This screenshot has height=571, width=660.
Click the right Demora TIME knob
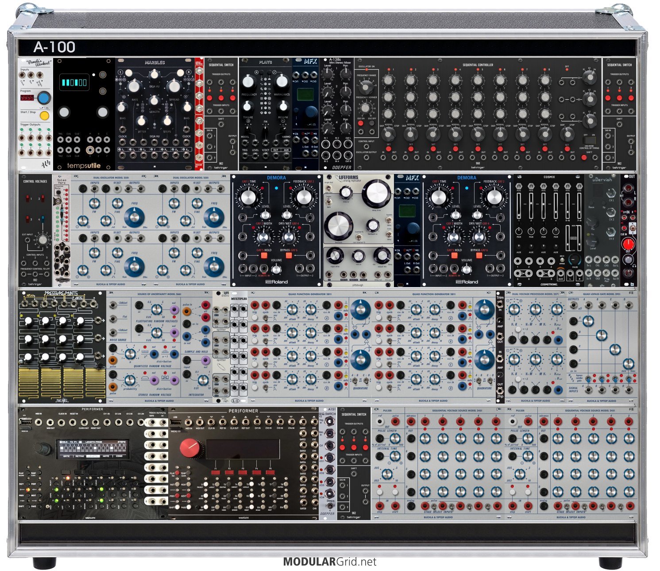point(439,198)
